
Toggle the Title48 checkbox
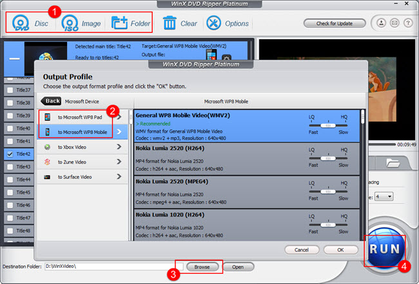[x=10, y=231]
